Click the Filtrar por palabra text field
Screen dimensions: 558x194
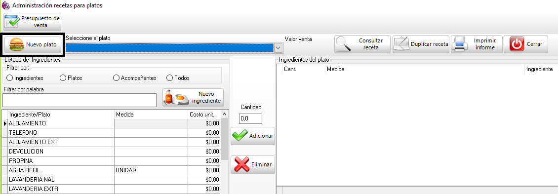(x=80, y=100)
